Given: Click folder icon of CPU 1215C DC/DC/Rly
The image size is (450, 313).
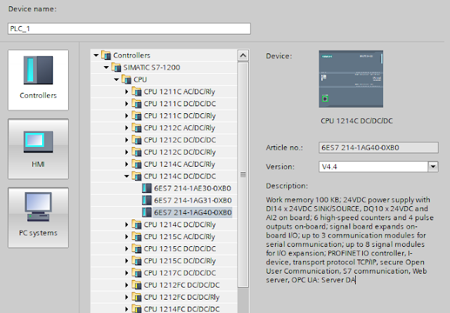Looking at the screenshot, I should (136, 261).
